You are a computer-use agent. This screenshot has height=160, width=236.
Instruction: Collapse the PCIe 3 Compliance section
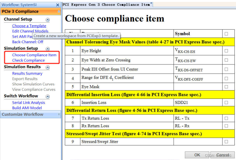tap(59, 11)
